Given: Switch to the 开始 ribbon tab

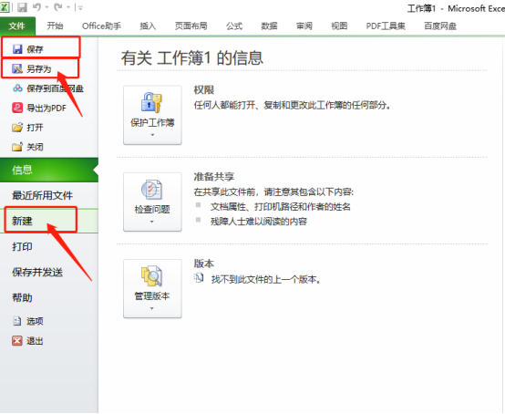Looking at the screenshot, I should click(x=55, y=26).
